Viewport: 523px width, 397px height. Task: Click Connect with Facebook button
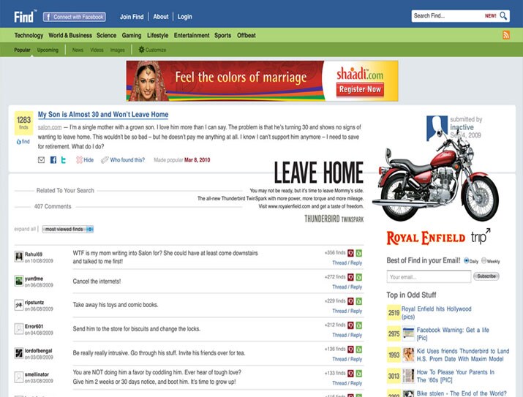tap(75, 17)
